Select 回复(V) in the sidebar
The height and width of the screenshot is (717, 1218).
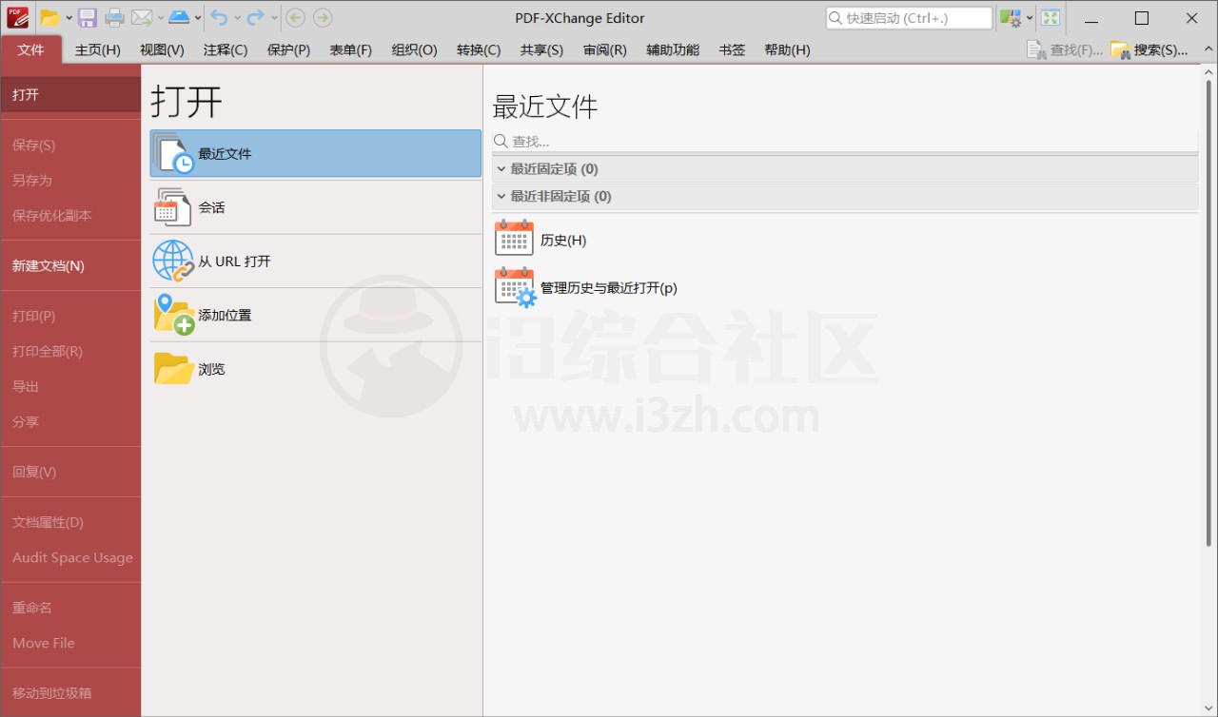click(x=70, y=472)
